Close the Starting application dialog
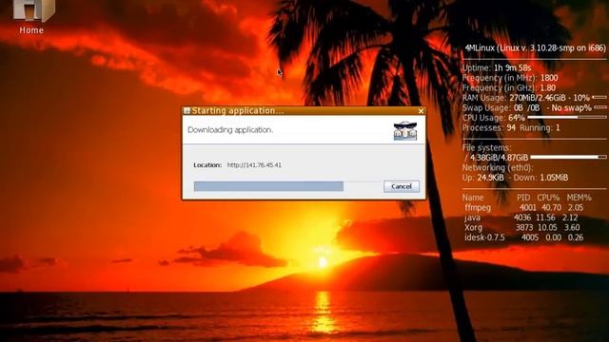The image size is (609, 342). click(x=421, y=111)
